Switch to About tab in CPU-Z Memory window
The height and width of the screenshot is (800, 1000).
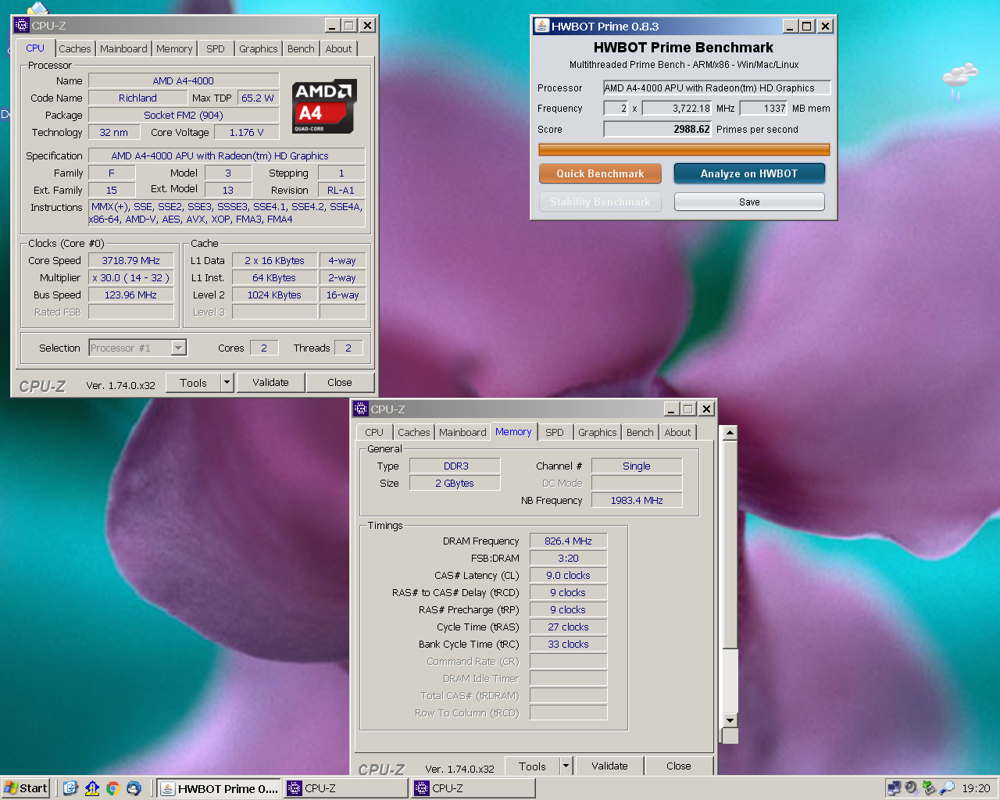click(677, 432)
